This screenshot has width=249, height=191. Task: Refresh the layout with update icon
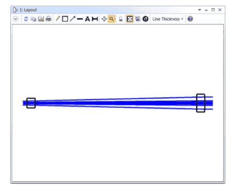(x=26, y=19)
